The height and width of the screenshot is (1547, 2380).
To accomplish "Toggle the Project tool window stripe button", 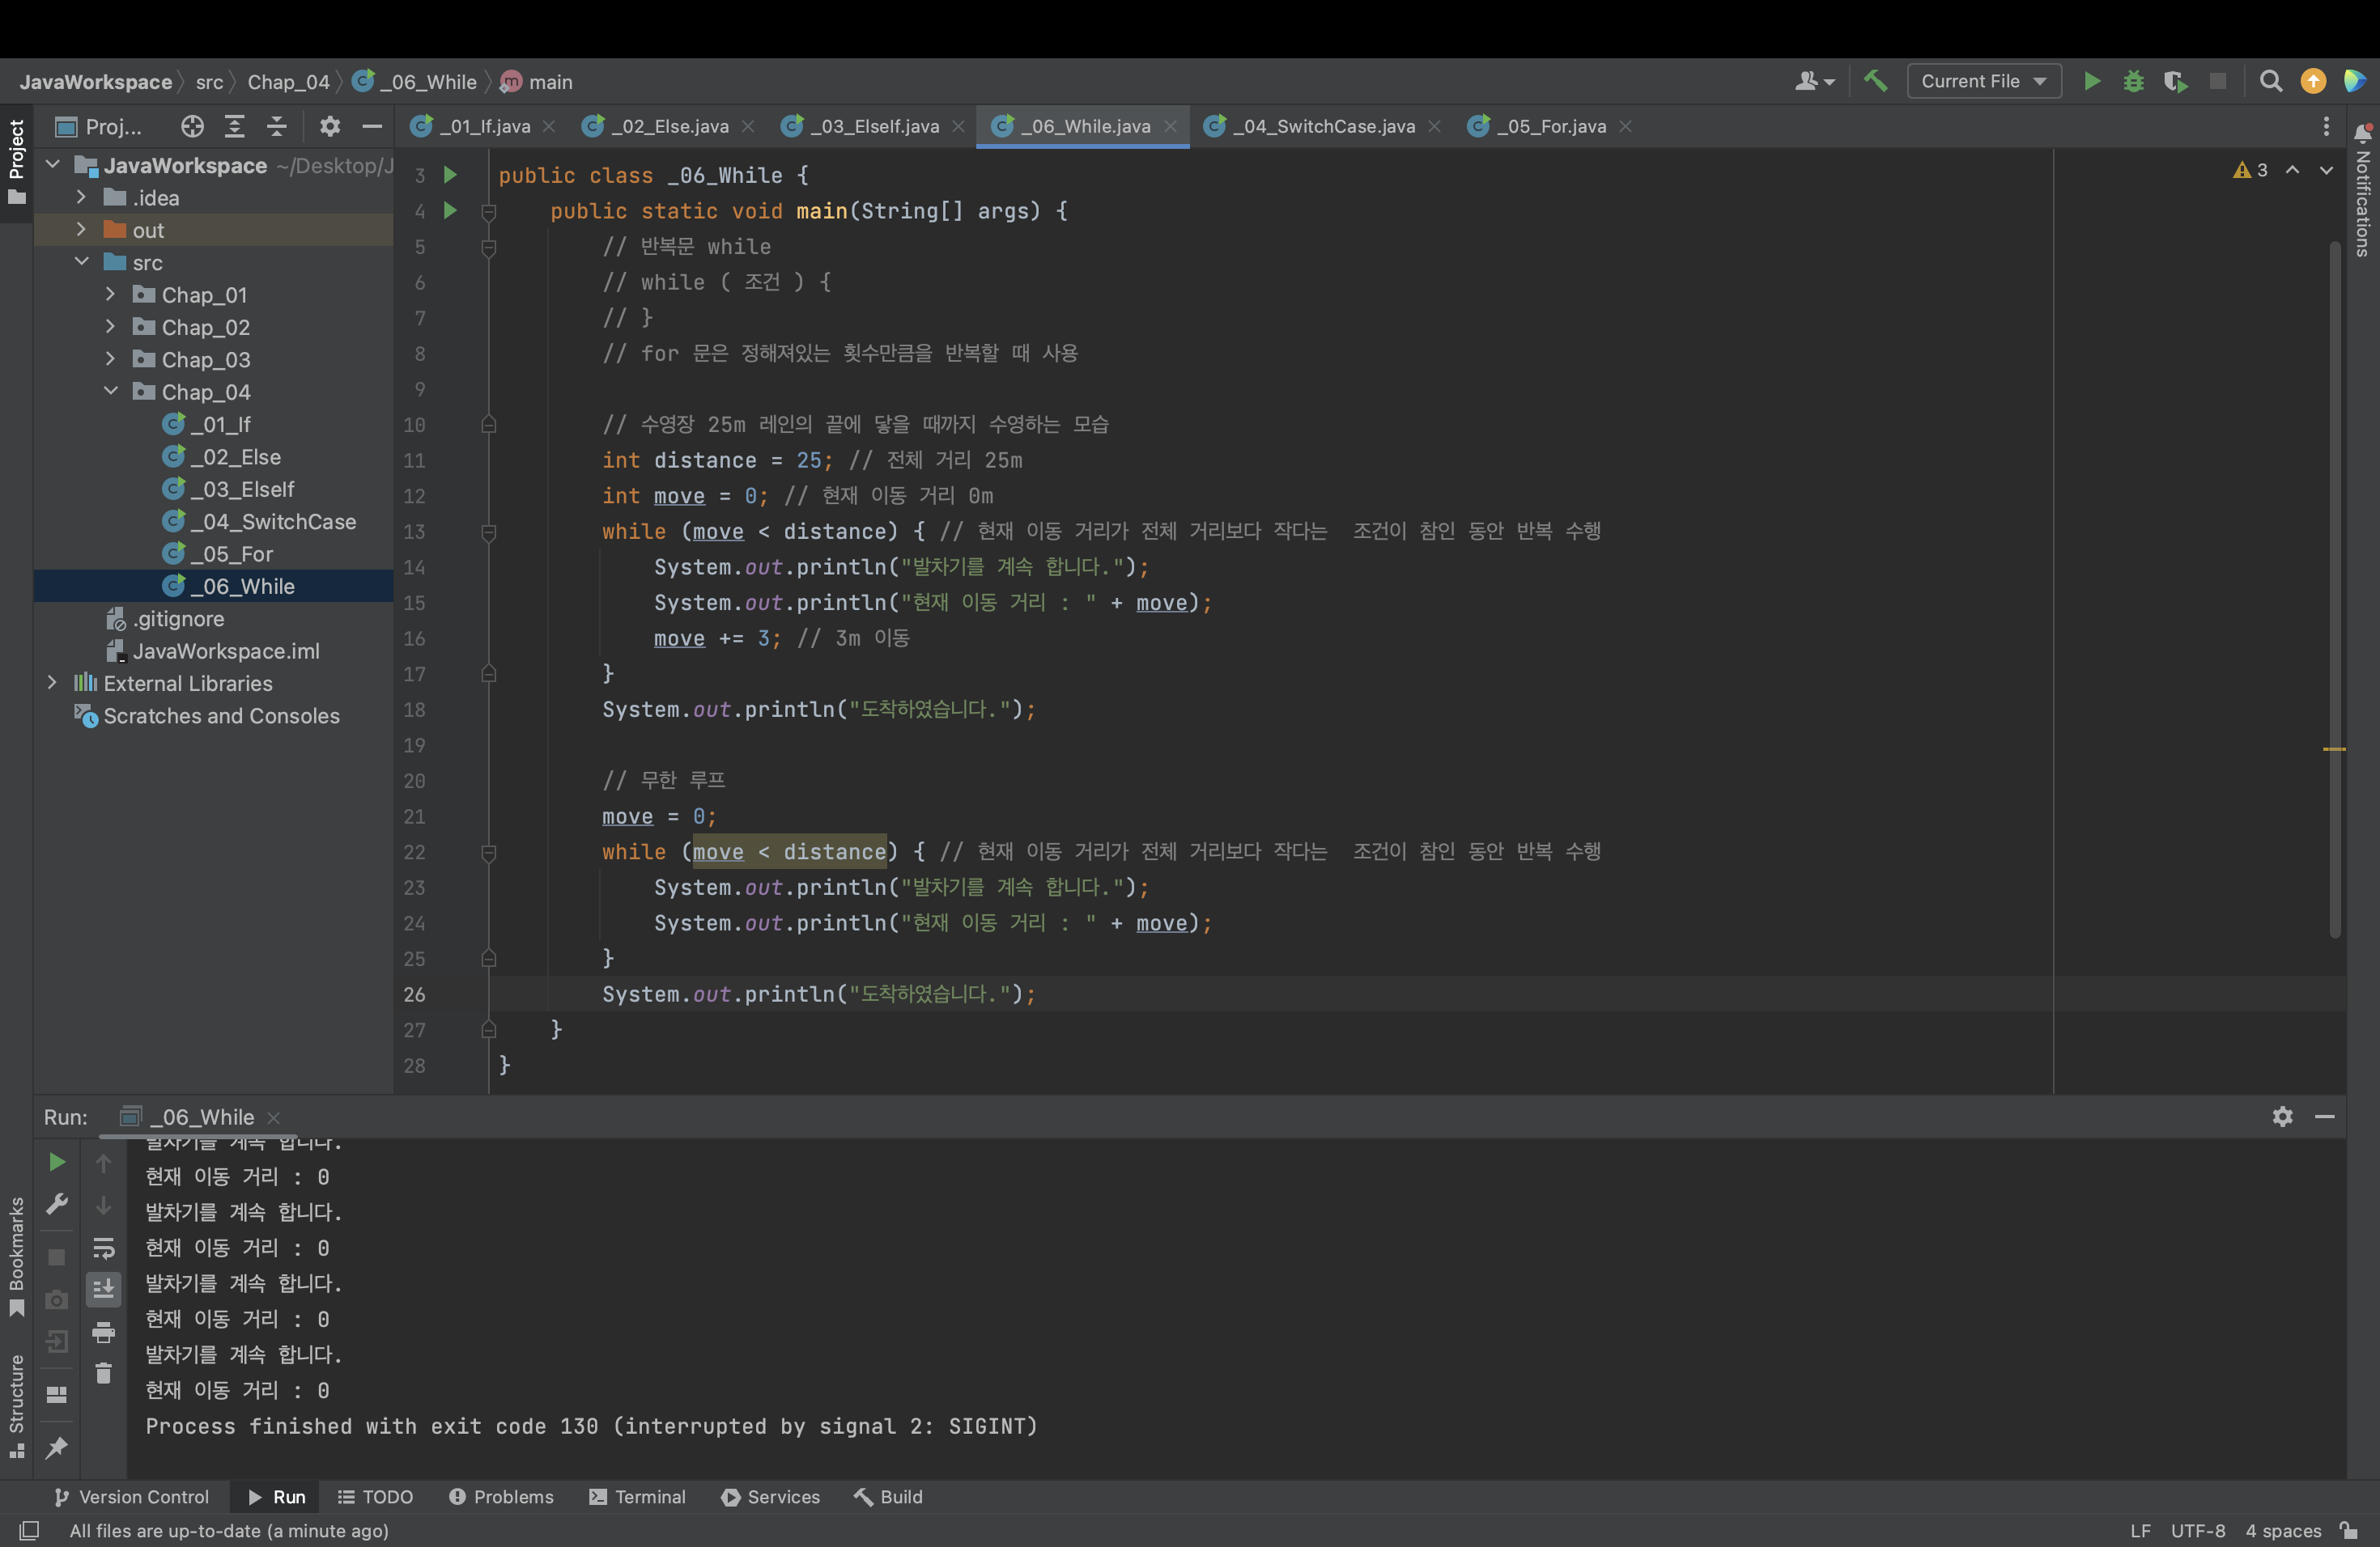I will click(17, 163).
